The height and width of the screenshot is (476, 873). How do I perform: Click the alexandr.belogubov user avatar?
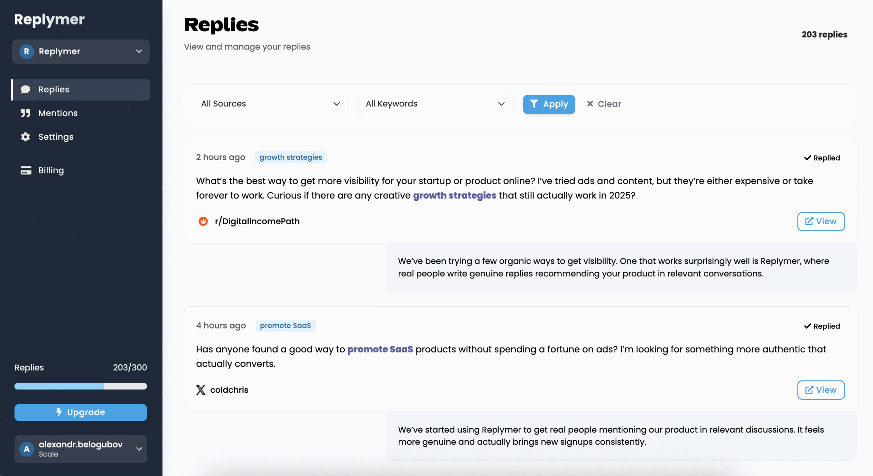(27, 449)
